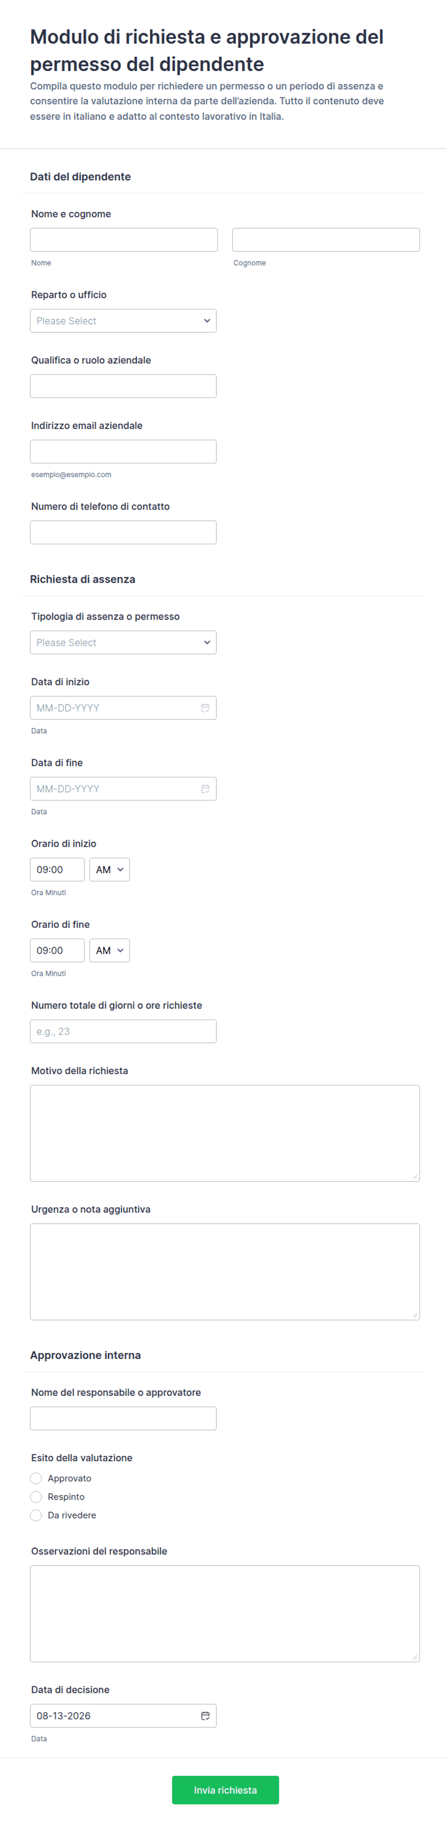
Task: Open AM/PM selector for Orario di fine
Action: click(109, 950)
